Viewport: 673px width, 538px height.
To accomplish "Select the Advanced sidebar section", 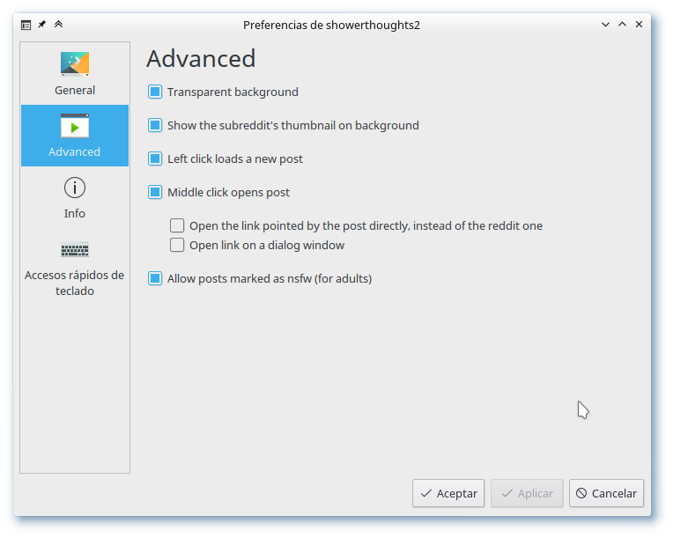I will point(75,136).
